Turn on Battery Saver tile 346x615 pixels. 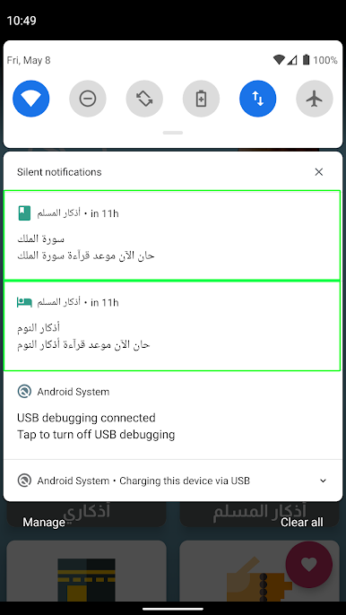[202, 99]
